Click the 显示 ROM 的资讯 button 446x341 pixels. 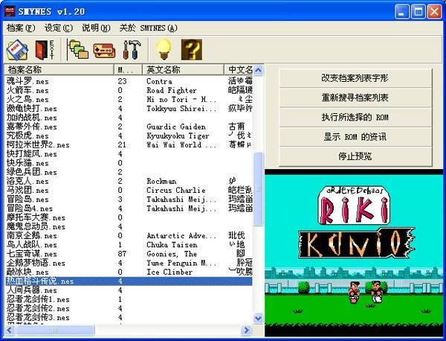[x=355, y=137]
